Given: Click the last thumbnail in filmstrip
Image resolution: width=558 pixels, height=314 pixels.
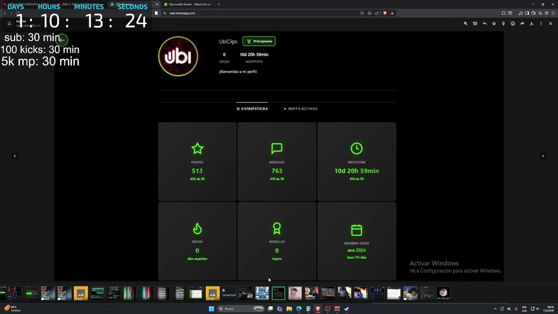Looking at the screenshot, I should [x=443, y=293].
